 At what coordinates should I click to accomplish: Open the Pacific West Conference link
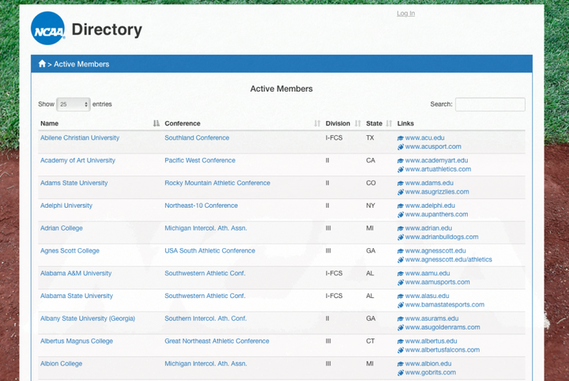pos(200,160)
